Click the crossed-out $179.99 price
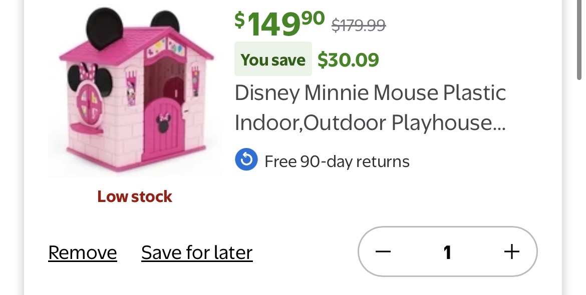Viewport: 586px width, 295px height. [359, 24]
